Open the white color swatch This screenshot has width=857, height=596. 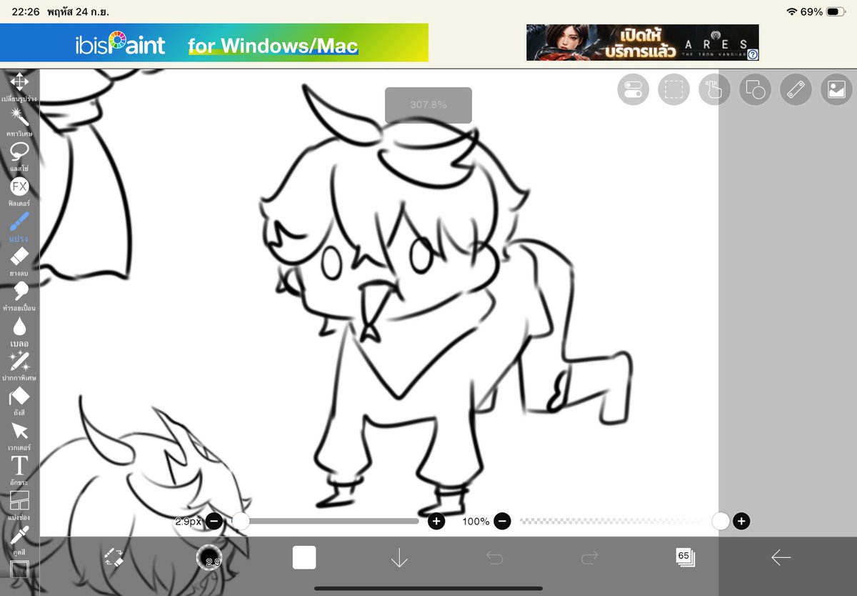point(304,557)
